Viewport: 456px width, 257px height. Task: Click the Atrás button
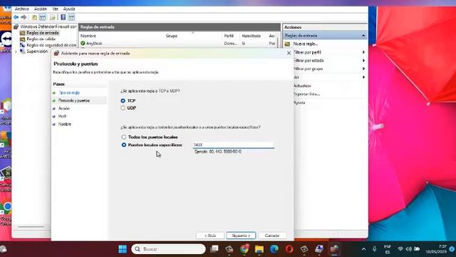pyautogui.click(x=210, y=236)
